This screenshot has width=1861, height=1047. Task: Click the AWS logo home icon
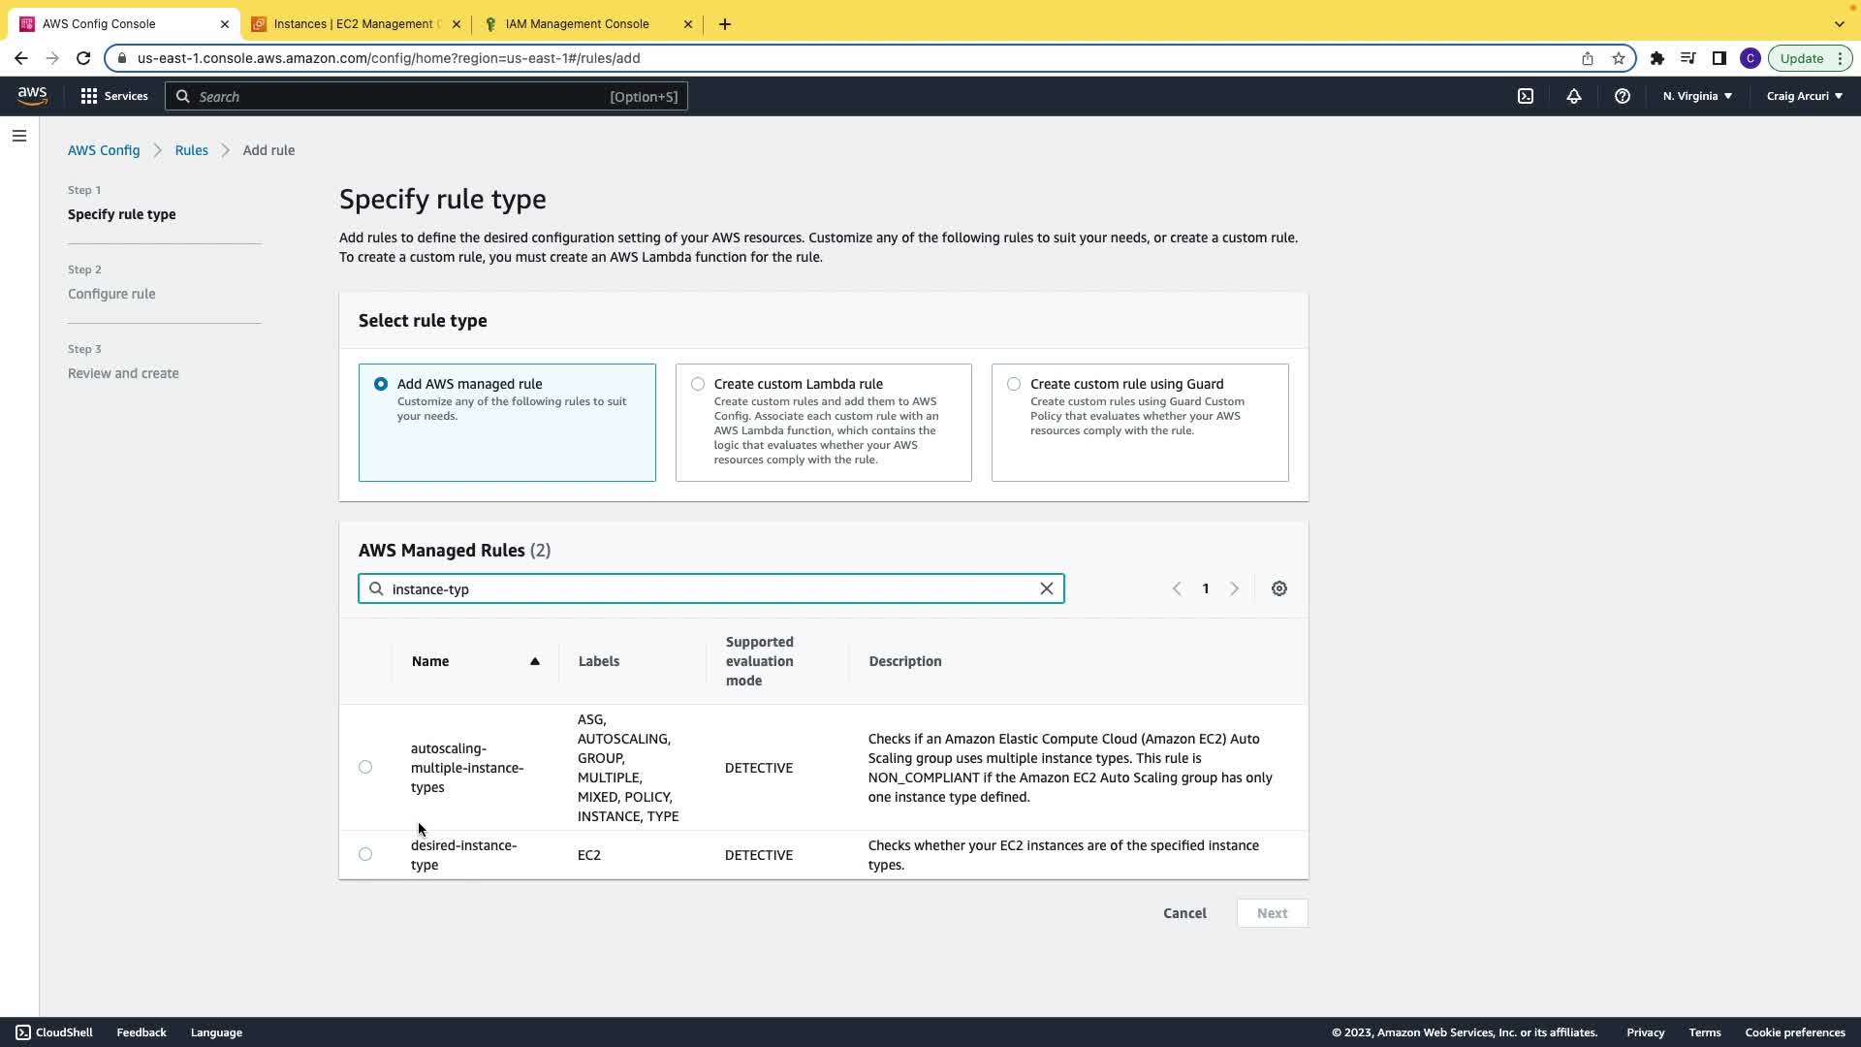tap(32, 96)
